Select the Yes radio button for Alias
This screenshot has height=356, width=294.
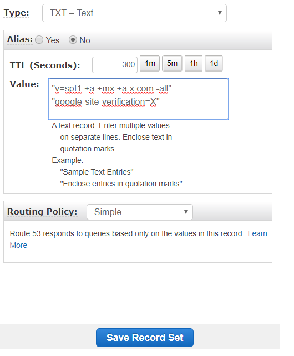[39, 40]
